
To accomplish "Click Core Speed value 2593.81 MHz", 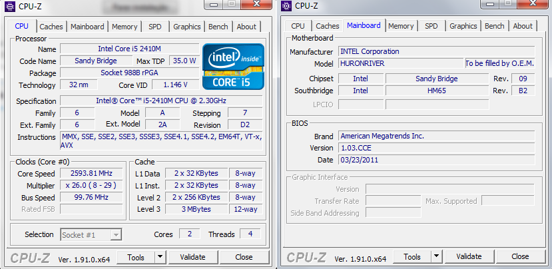I will click(91, 173).
